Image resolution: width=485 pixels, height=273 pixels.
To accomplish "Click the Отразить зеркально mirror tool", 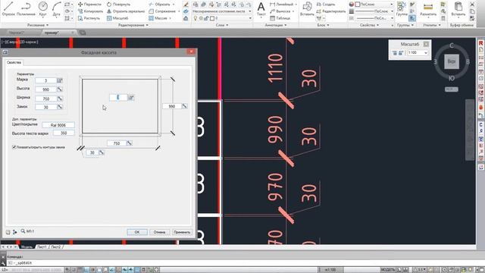I will click(x=126, y=11).
